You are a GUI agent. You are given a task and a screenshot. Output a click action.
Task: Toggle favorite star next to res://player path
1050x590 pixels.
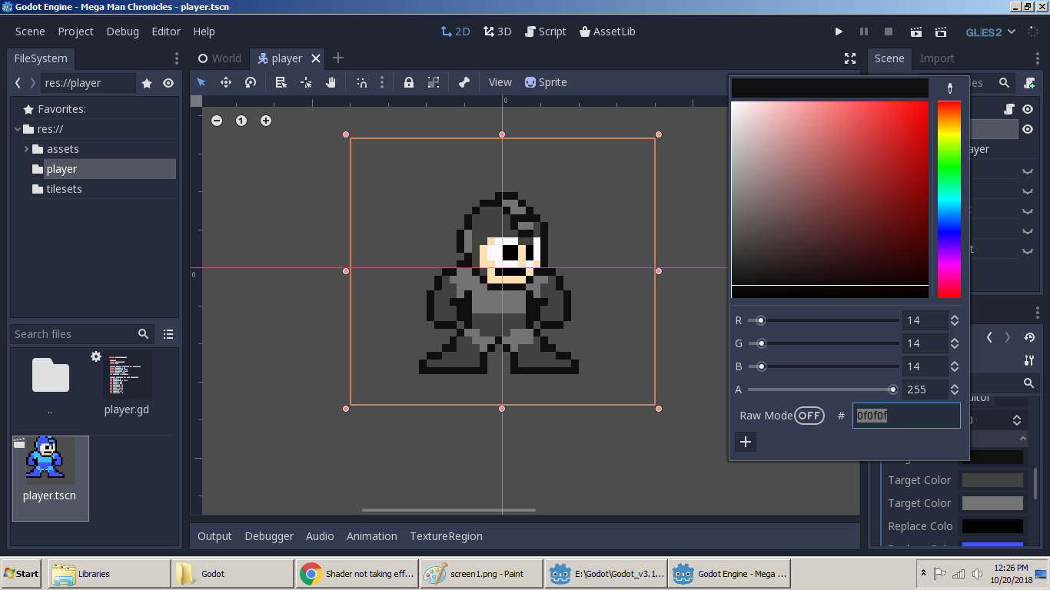coord(146,83)
